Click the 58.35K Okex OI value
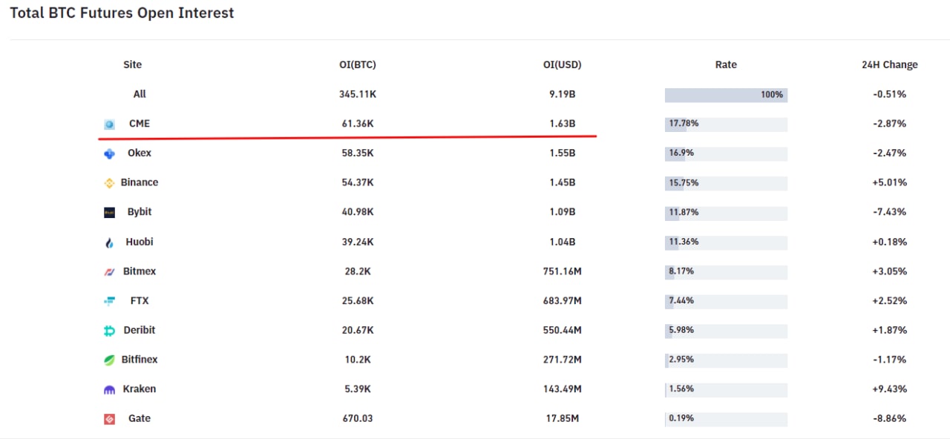Image resolution: width=950 pixels, height=439 pixels. point(357,153)
